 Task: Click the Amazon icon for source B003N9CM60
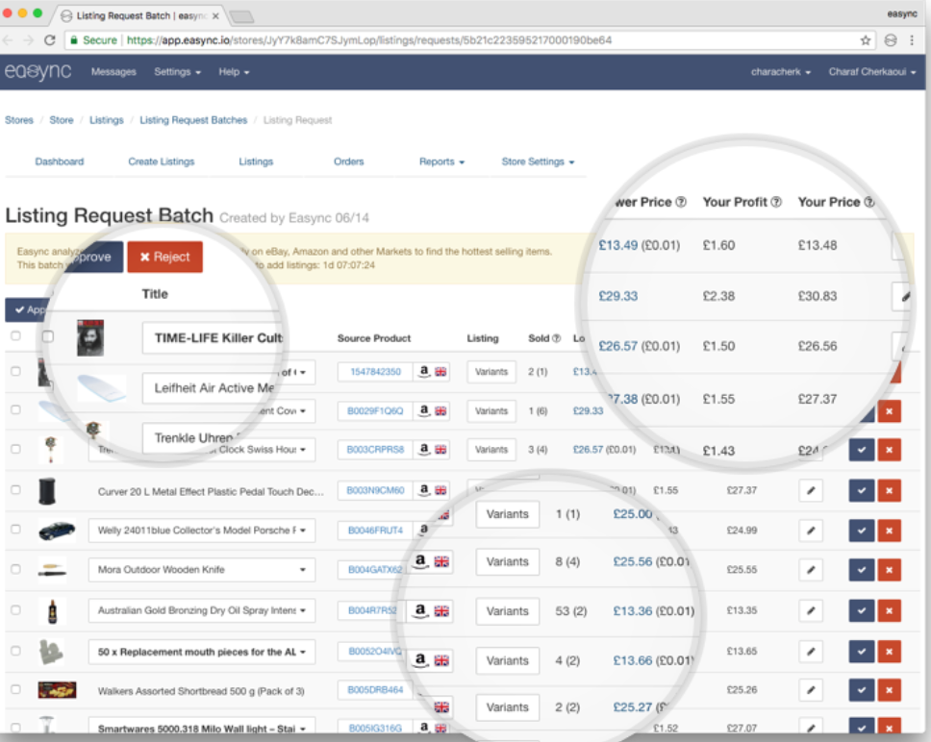423,490
